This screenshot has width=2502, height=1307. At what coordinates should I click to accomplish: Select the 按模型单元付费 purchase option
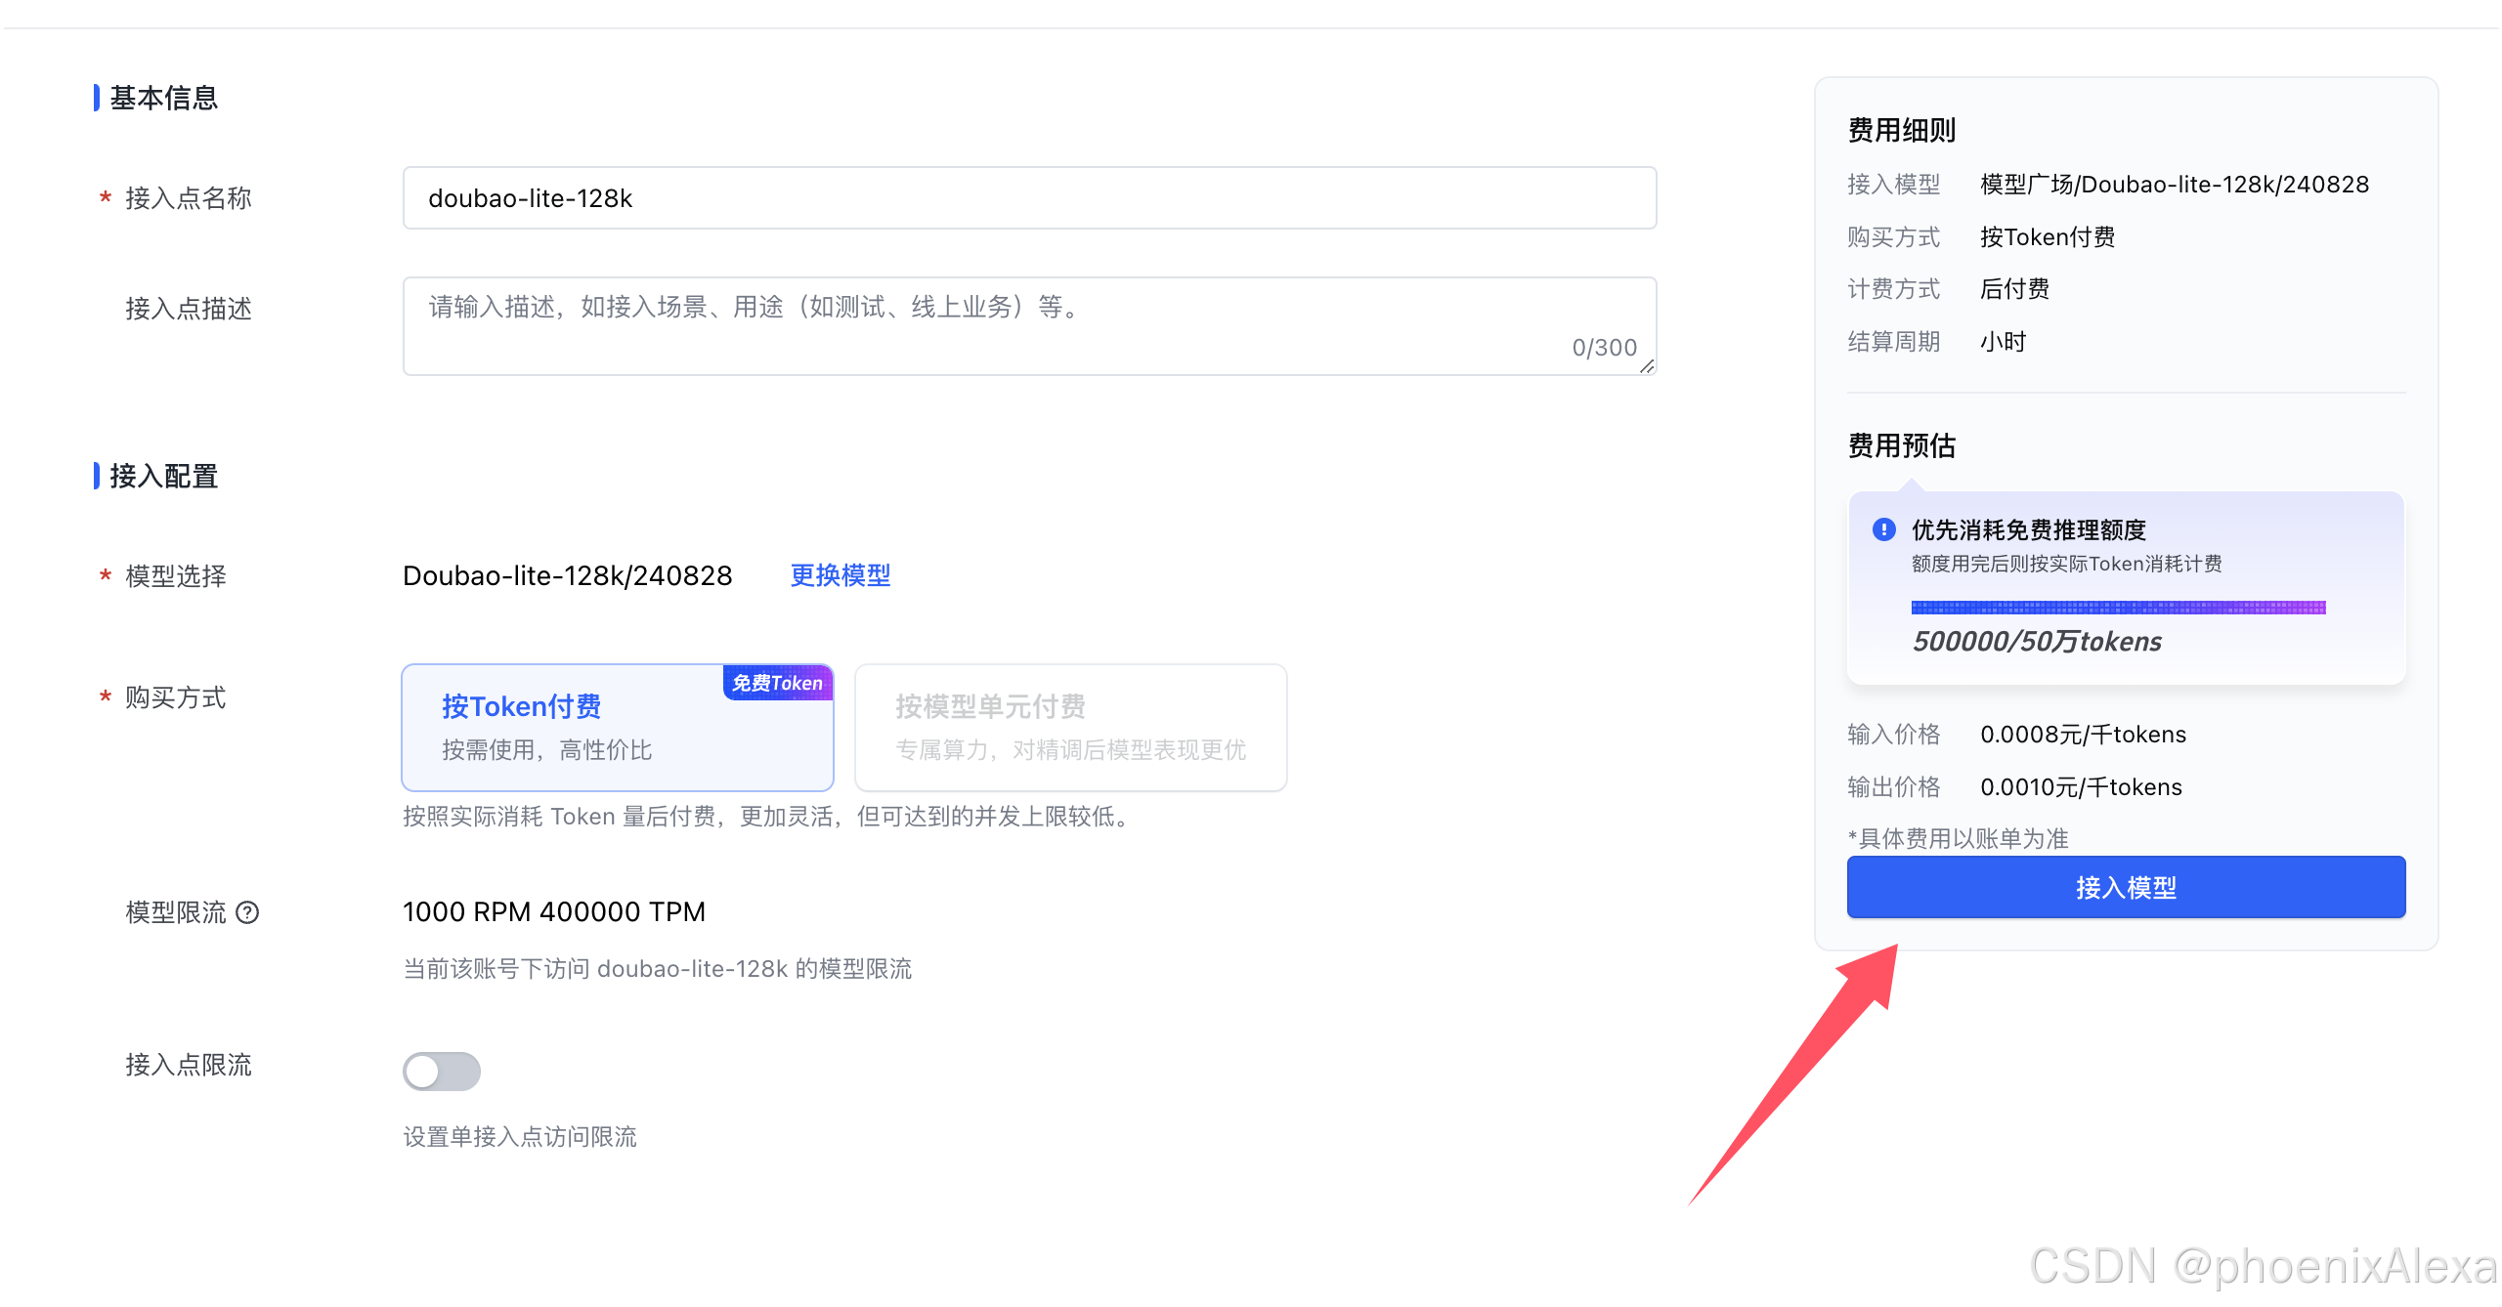click(x=1070, y=728)
